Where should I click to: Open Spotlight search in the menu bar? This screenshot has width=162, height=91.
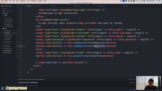(157, 1)
